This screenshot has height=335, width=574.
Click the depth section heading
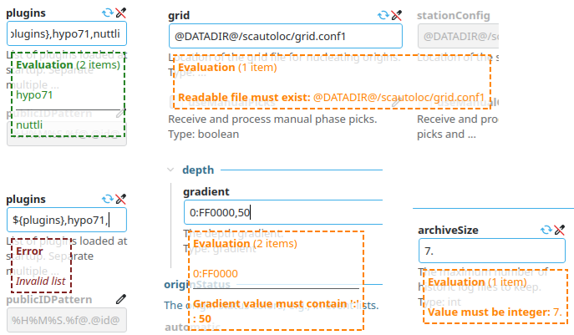tap(198, 170)
